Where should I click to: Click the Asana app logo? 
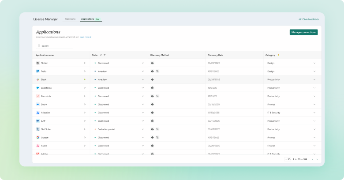pos(38,146)
